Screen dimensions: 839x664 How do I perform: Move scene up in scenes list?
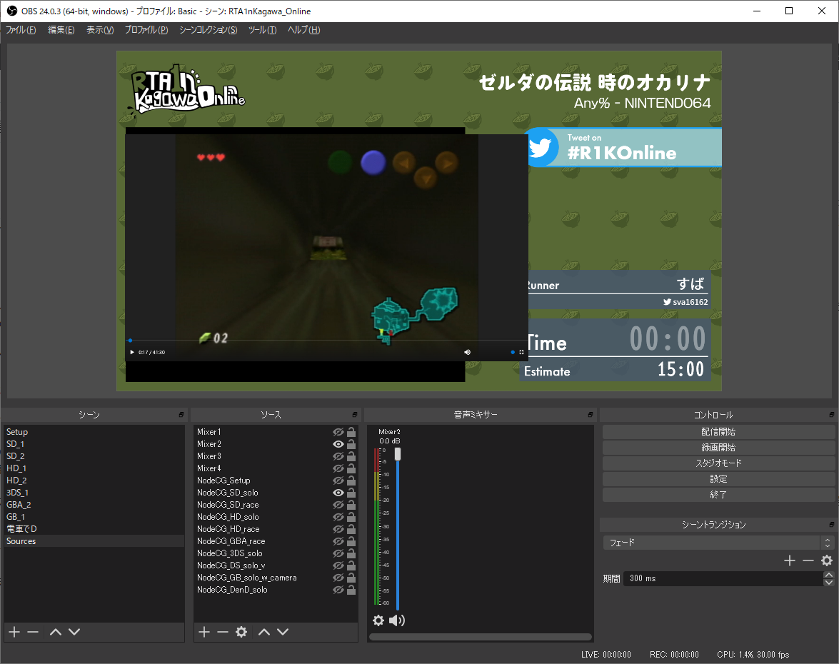click(56, 632)
